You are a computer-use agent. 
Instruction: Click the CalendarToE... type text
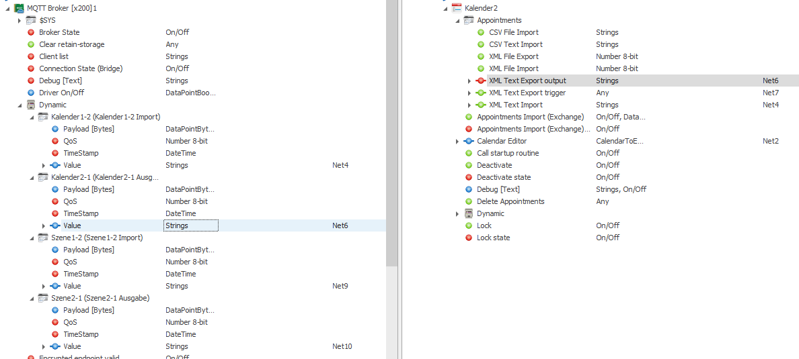pos(619,142)
